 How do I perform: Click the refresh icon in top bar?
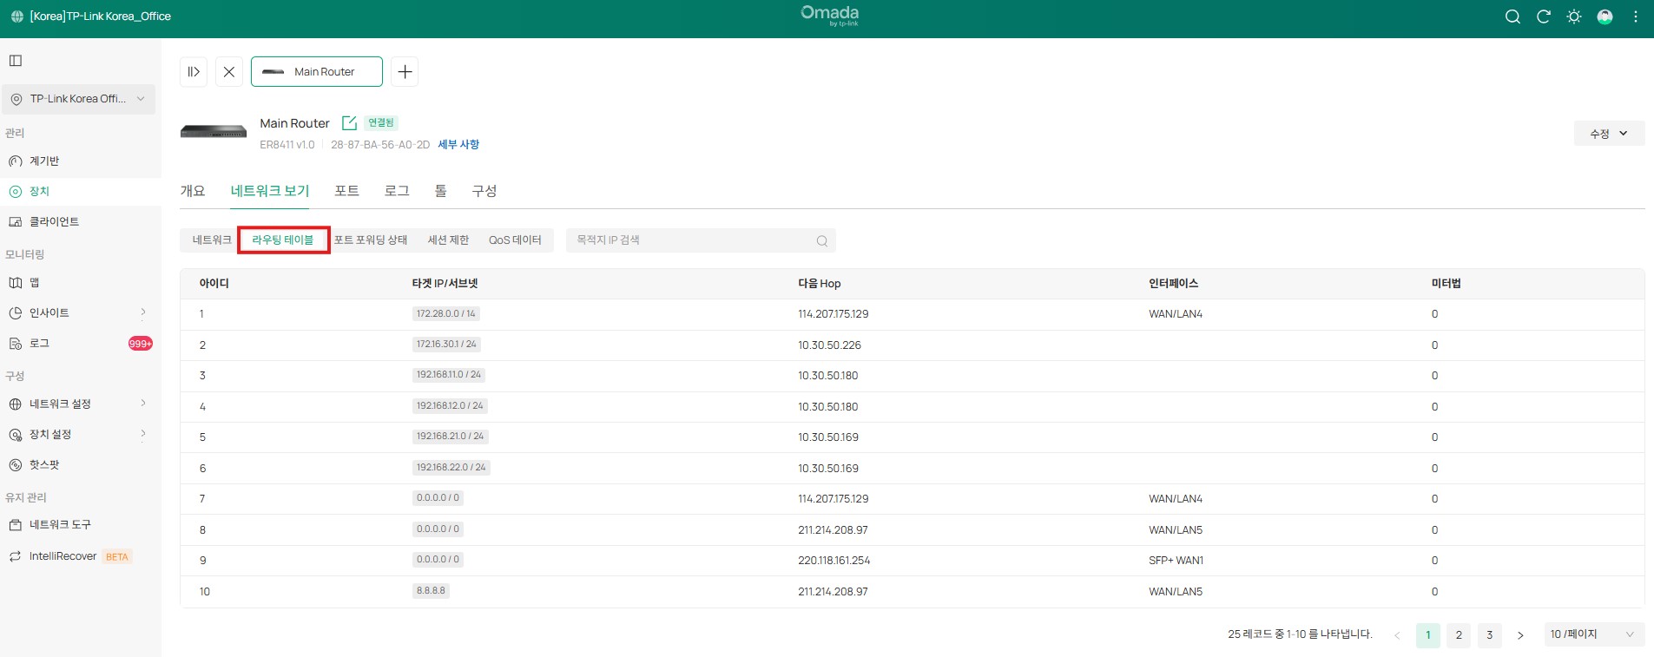(x=1543, y=16)
